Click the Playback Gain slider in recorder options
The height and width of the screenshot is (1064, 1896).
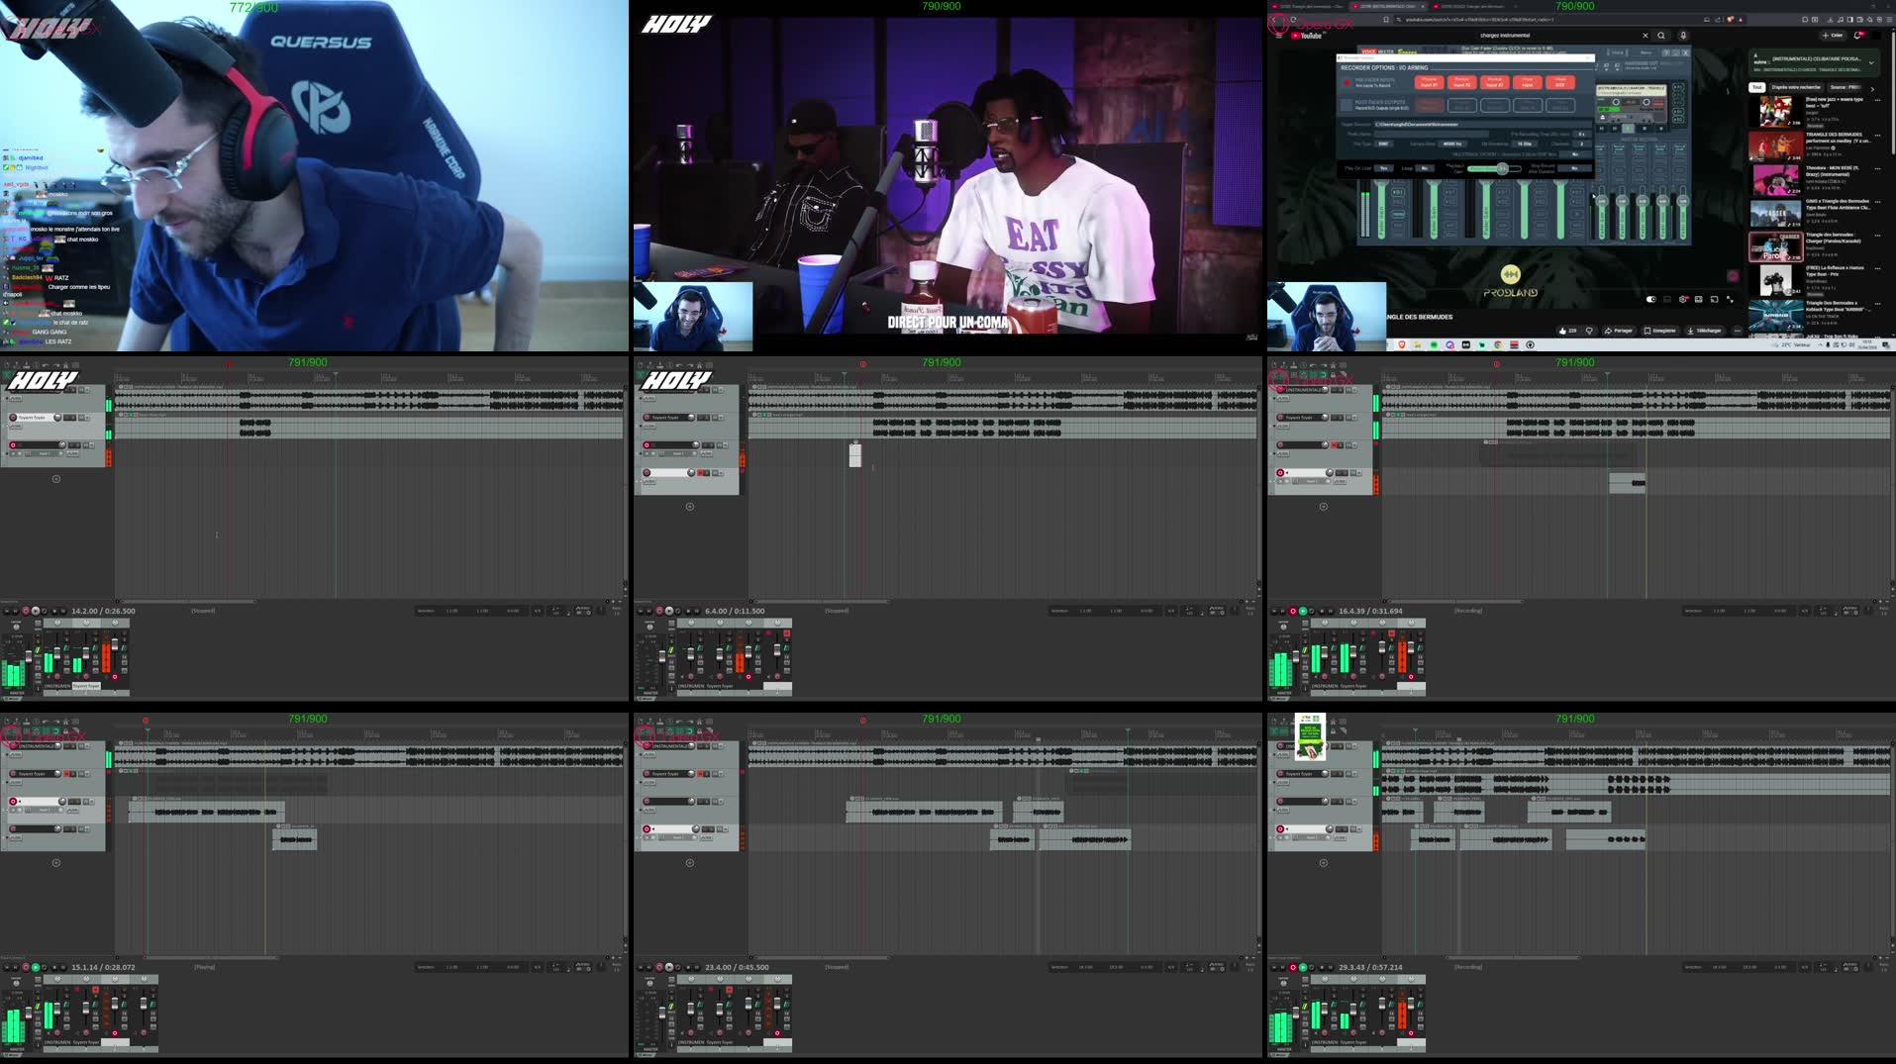[x=1502, y=168]
